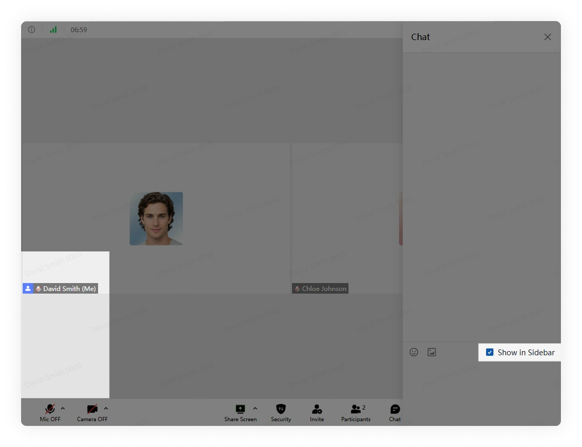Viewport: 582px width, 447px height.
Task: Toggle the Chat toolbar button
Action: (x=395, y=413)
